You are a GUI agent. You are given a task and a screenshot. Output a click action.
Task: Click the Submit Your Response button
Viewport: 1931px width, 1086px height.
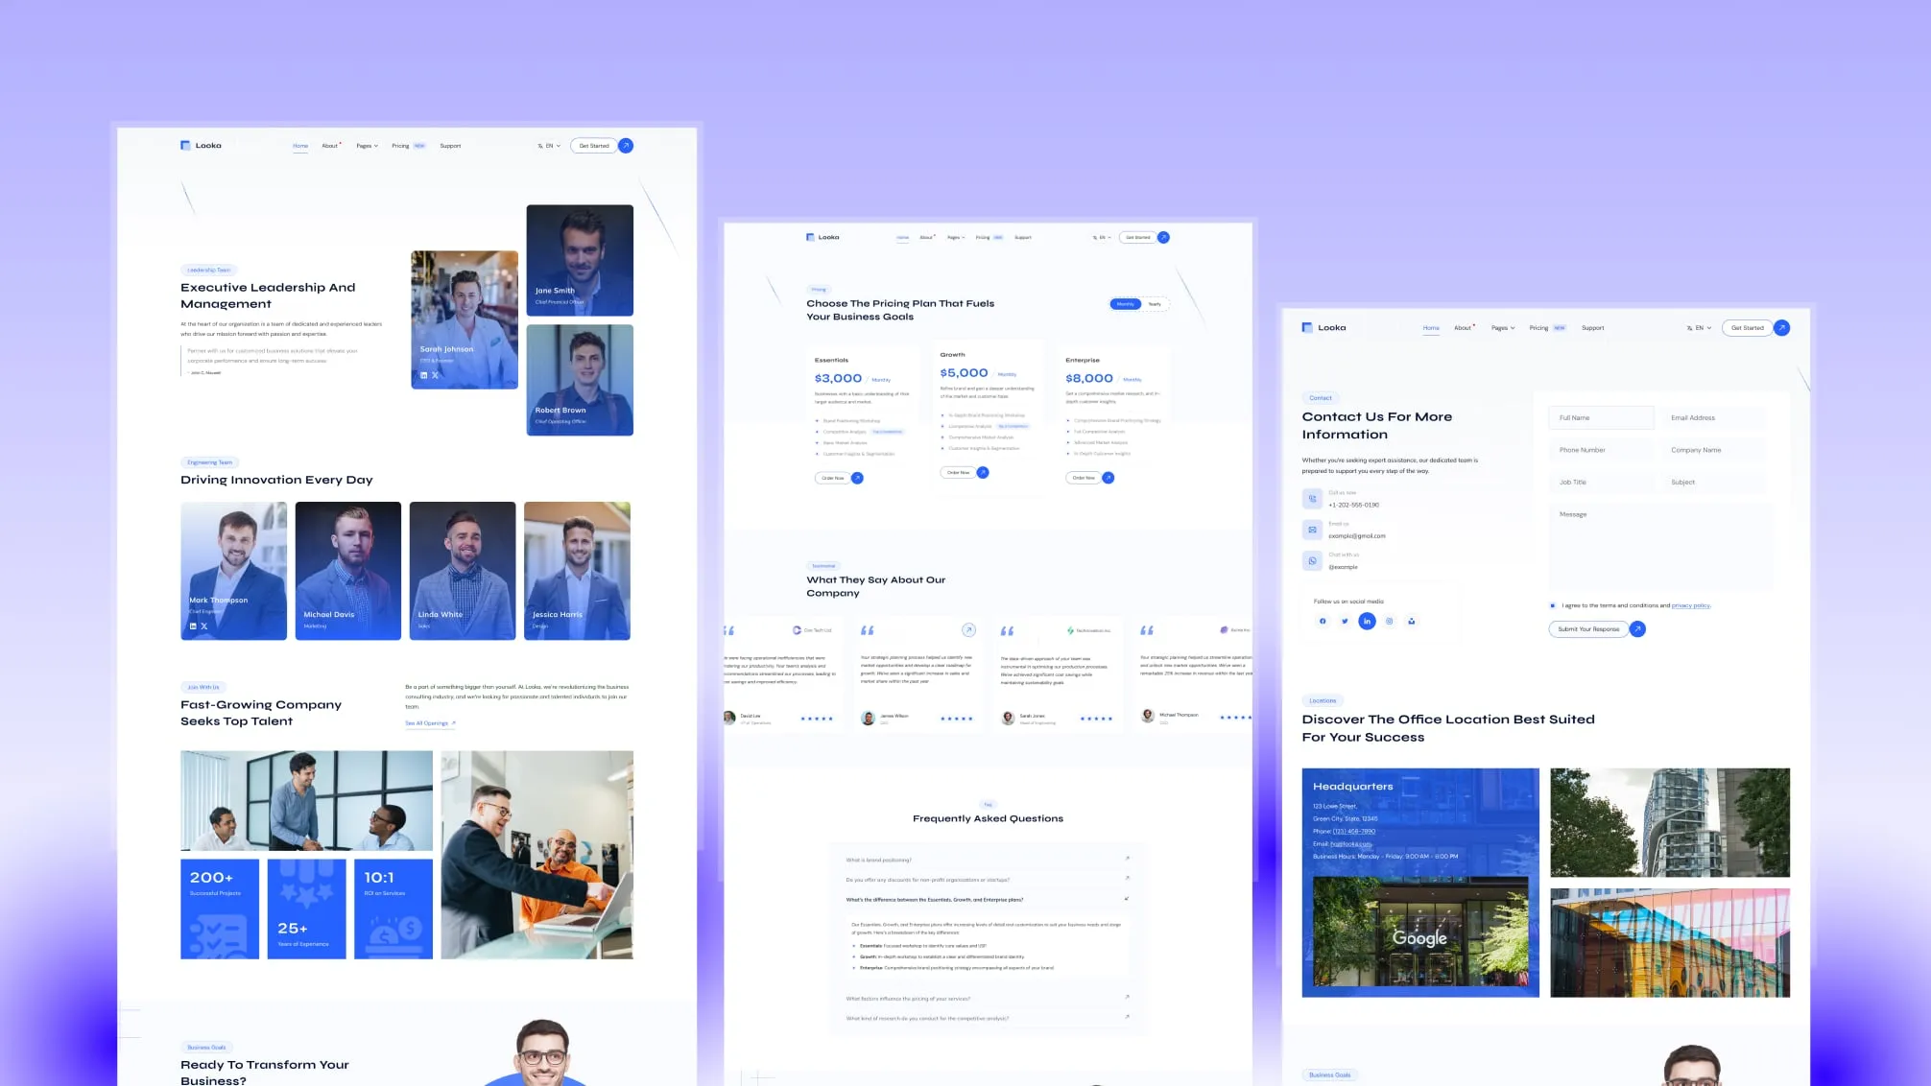1587,629
